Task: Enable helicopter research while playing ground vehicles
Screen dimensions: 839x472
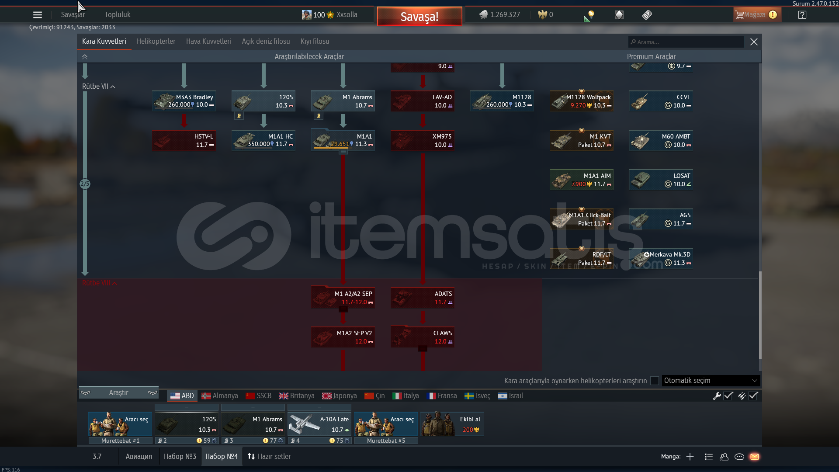Action: [654, 381]
